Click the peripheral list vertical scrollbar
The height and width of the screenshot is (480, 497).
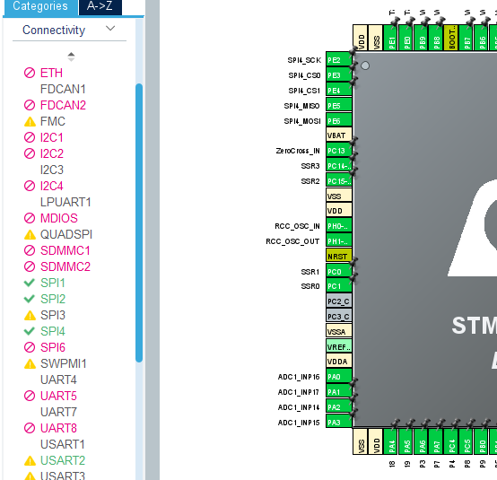click(x=139, y=223)
